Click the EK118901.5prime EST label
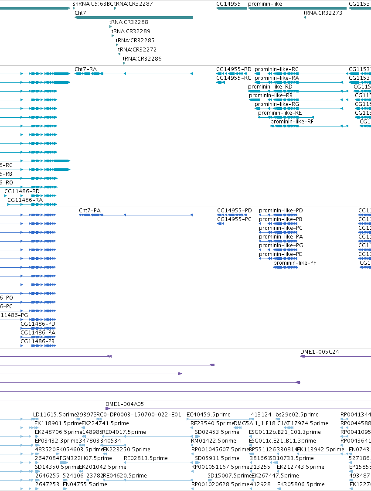This screenshot has width=371, height=491. point(58,423)
